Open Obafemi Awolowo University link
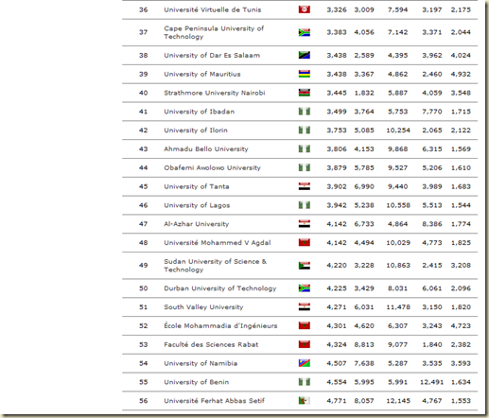 tap(212, 167)
